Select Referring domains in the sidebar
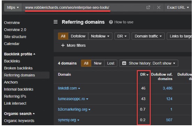Viewport: 196px width, 127px height. [x=26, y=75]
